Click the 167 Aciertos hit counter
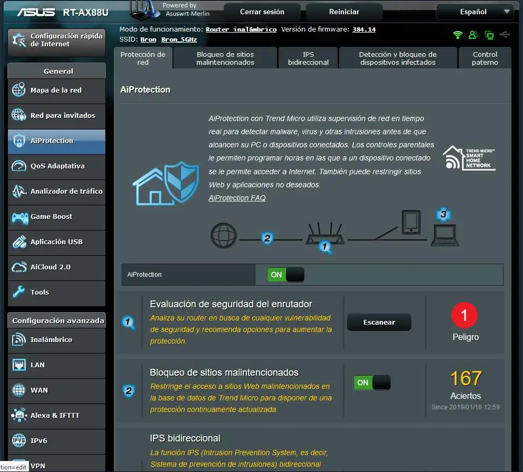 466,378
